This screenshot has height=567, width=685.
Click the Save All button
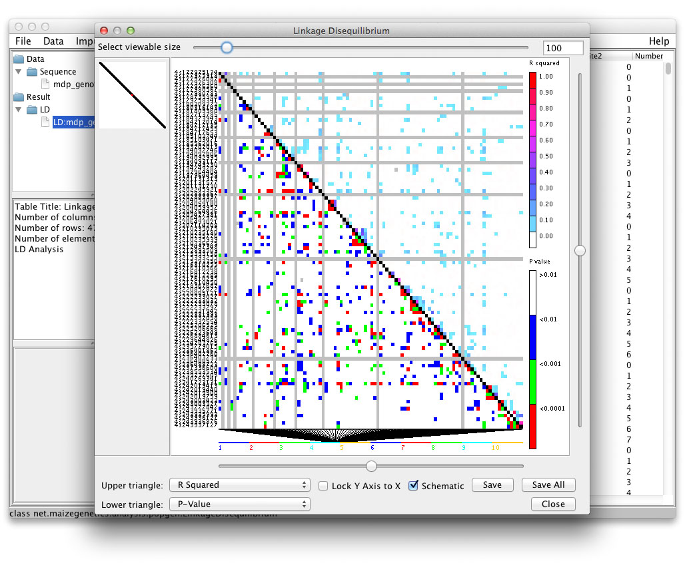coord(548,485)
